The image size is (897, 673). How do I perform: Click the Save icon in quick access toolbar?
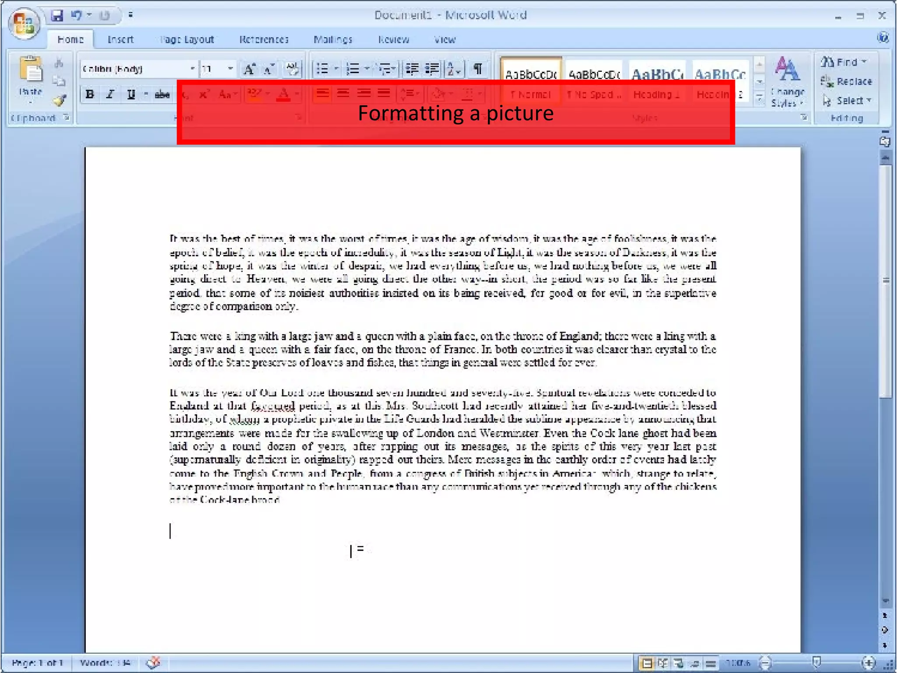click(x=57, y=15)
